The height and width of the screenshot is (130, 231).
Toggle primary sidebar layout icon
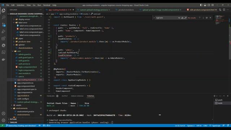(x=201, y=5)
